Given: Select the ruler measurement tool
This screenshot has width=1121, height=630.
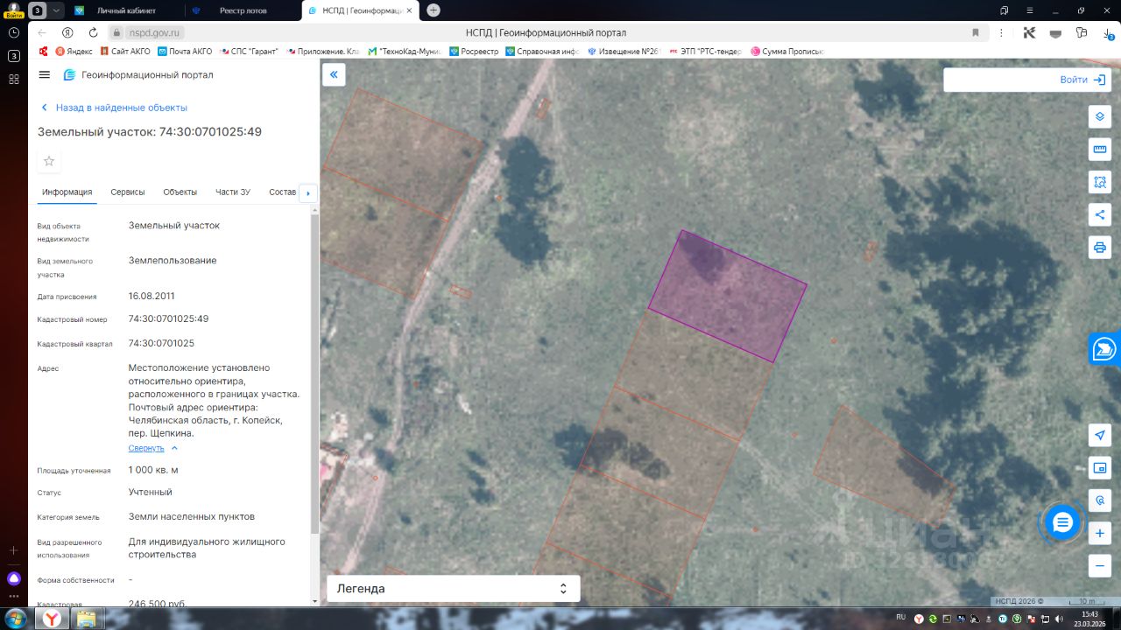Looking at the screenshot, I should (x=1100, y=149).
